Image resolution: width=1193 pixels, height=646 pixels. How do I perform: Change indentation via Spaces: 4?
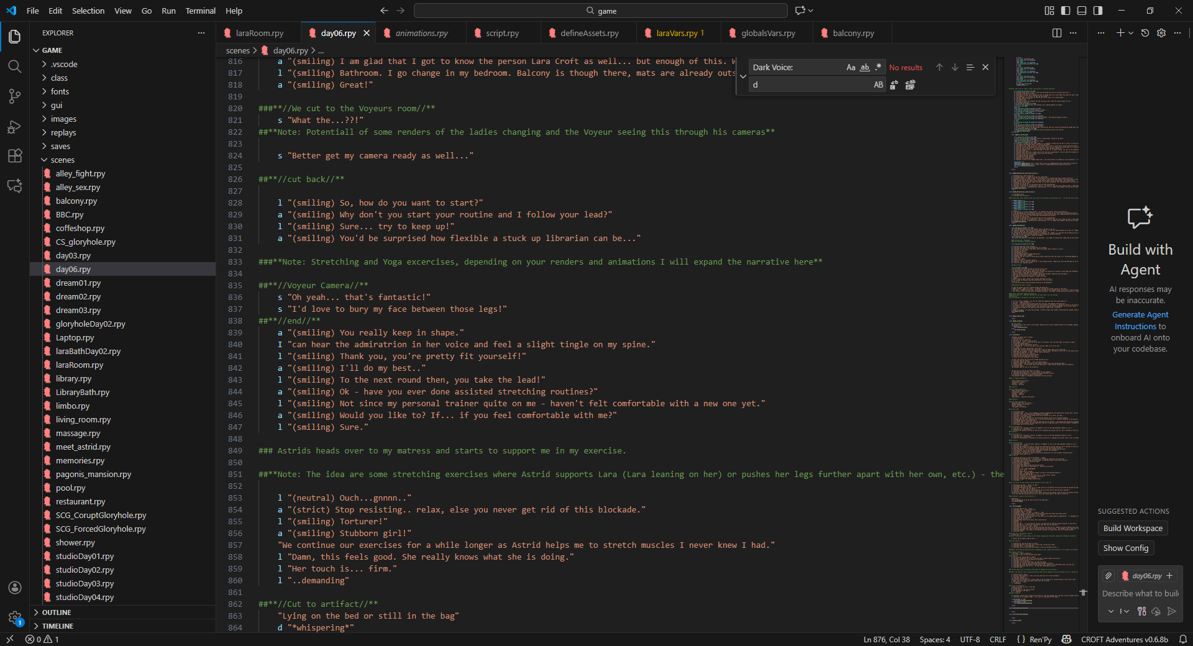935,639
